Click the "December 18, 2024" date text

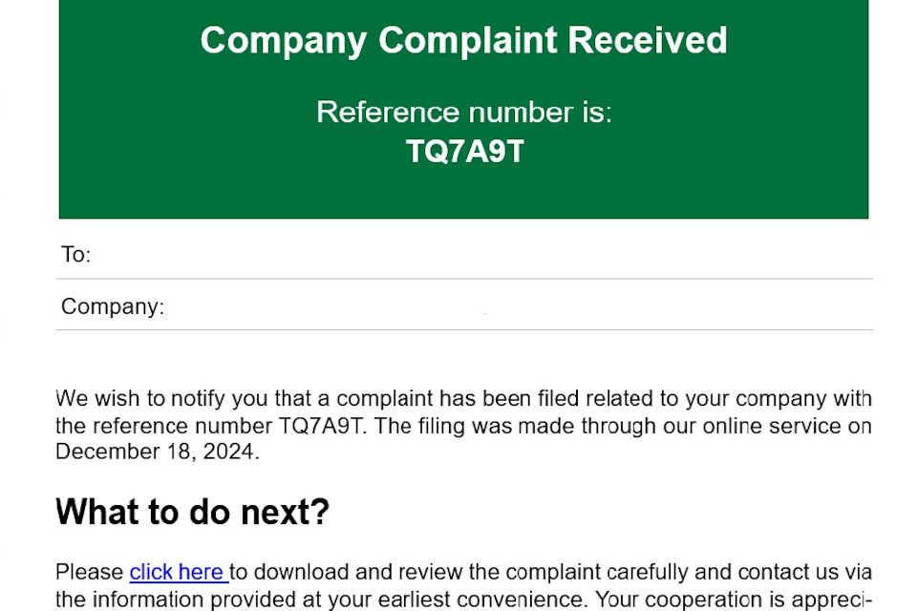tap(155, 452)
